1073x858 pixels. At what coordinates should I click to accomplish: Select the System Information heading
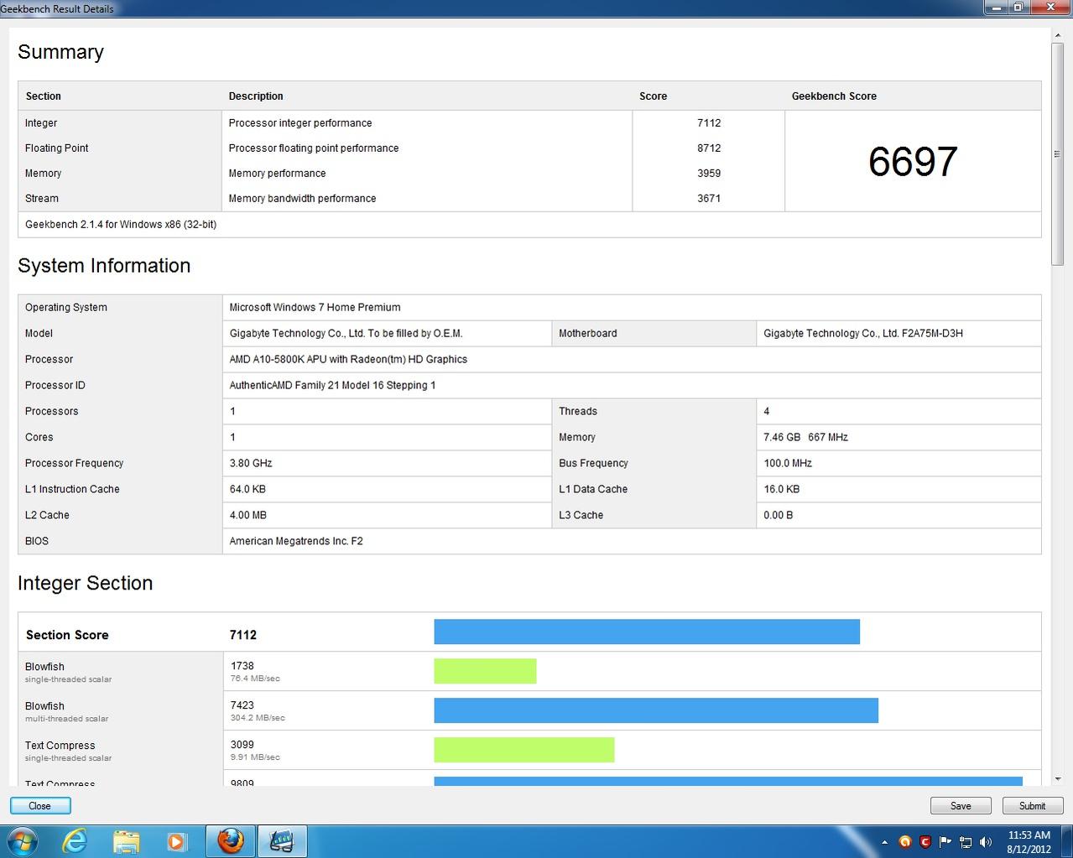104,266
